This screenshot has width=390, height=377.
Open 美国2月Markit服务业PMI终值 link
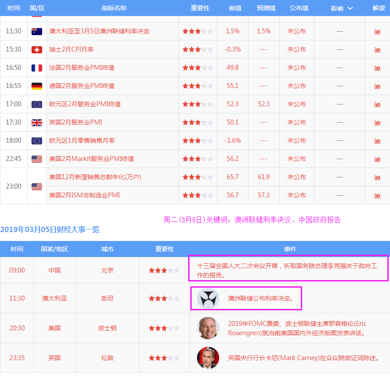point(91,159)
